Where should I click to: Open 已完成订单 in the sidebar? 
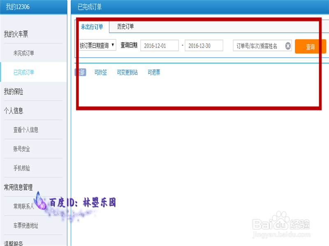(x=24, y=73)
